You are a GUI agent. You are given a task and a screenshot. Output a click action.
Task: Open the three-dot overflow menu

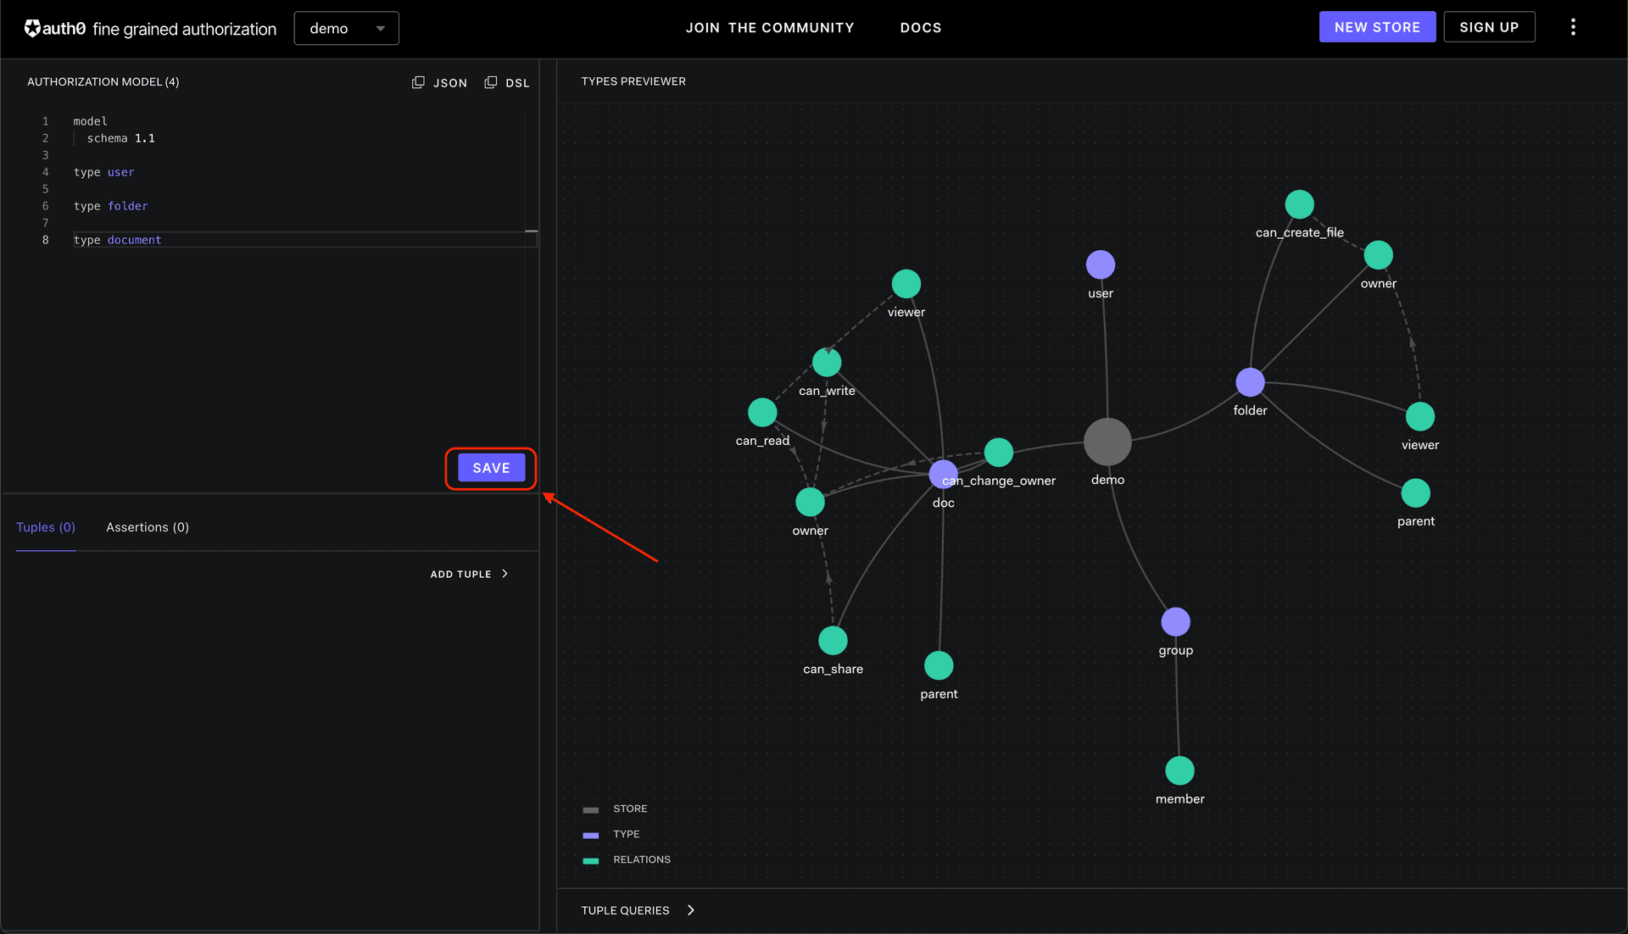click(x=1573, y=26)
